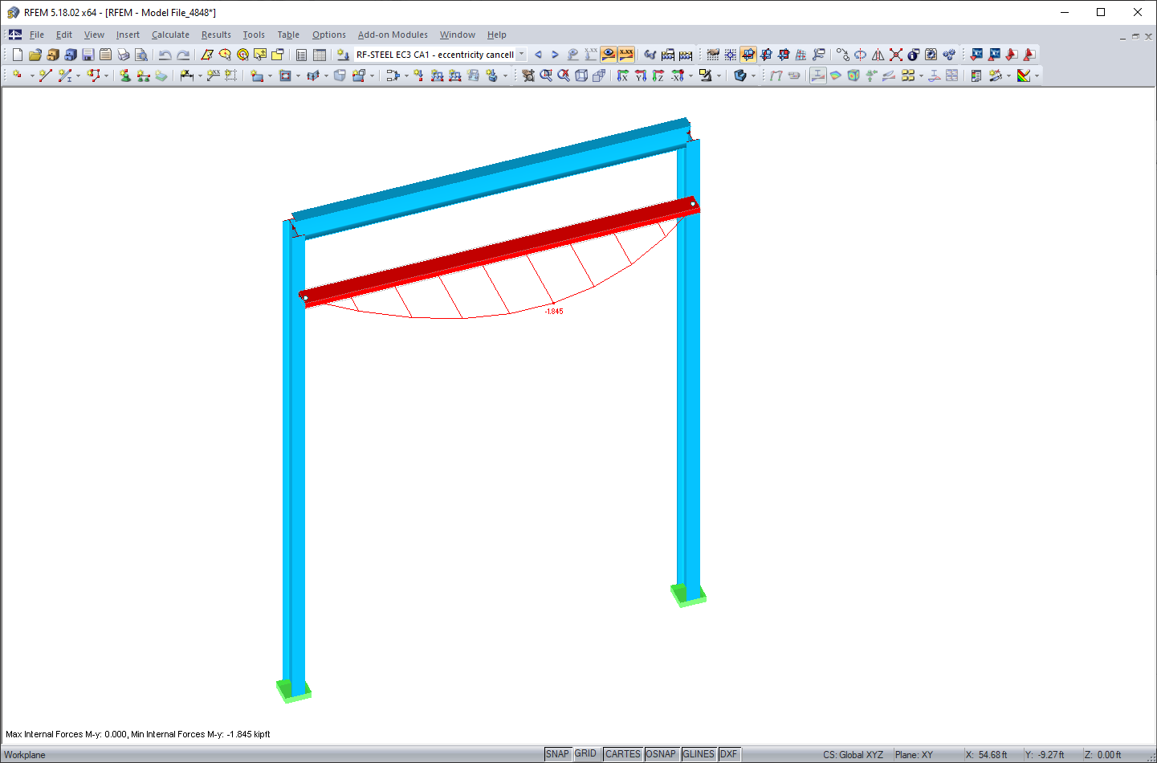Viewport: 1157px width, 763px height.
Task: Toggle display of numerical result values
Action: 626,54
